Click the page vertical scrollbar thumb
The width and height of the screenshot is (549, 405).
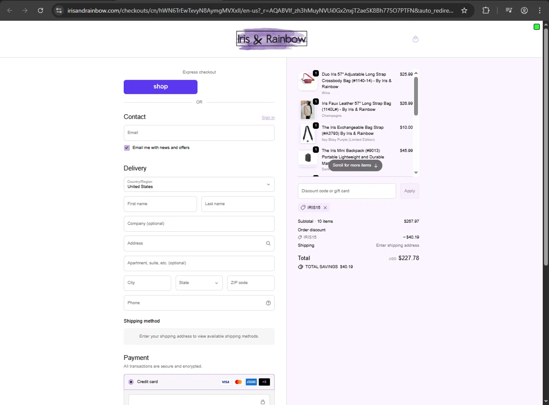pyautogui.click(x=546, y=146)
